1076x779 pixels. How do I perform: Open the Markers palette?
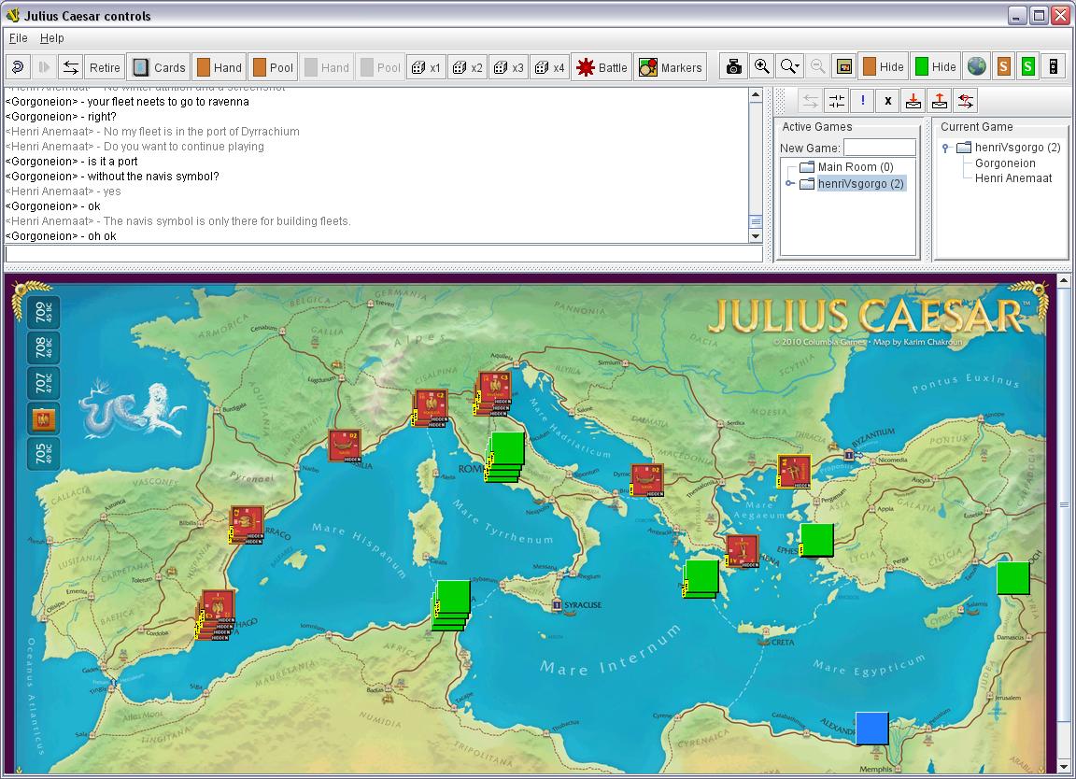tap(671, 67)
